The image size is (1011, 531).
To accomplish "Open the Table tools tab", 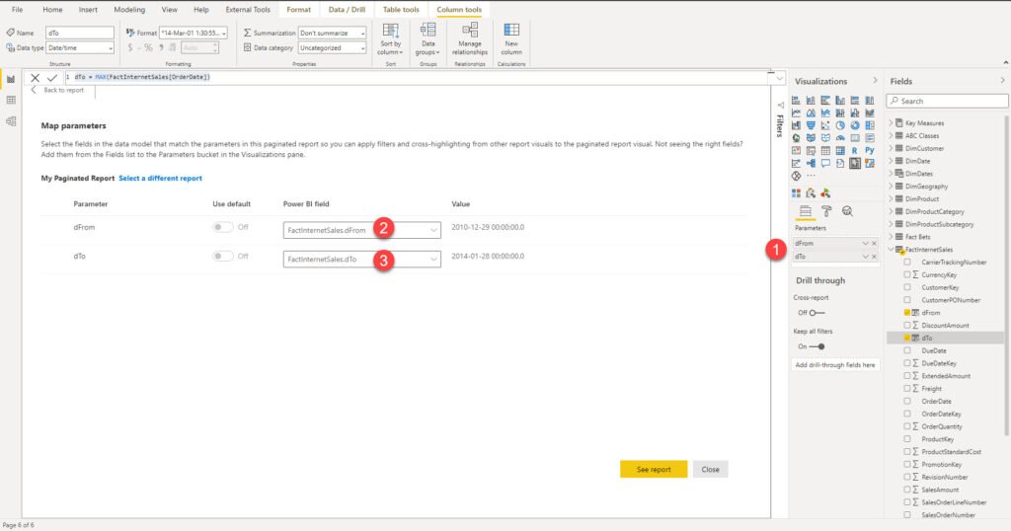I will [x=401, y=10].
